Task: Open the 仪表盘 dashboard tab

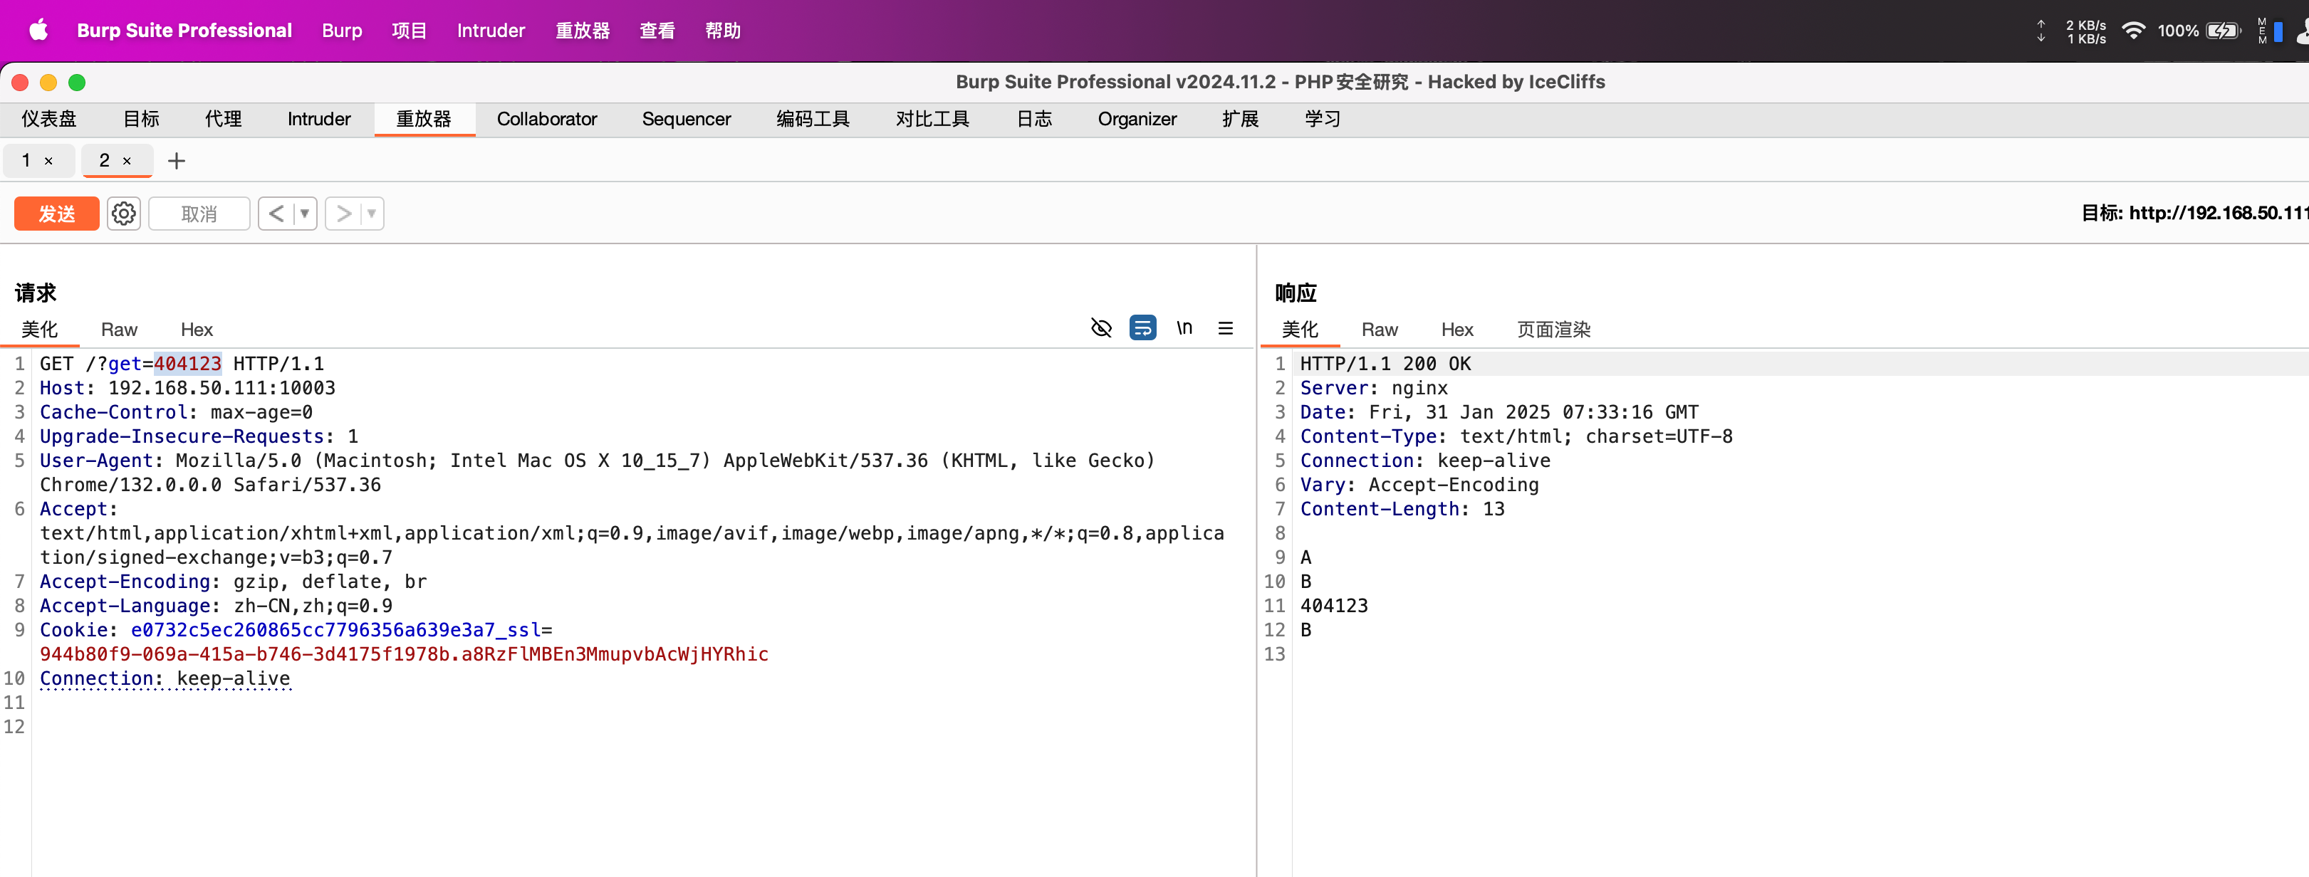Action: coord(49,119)
